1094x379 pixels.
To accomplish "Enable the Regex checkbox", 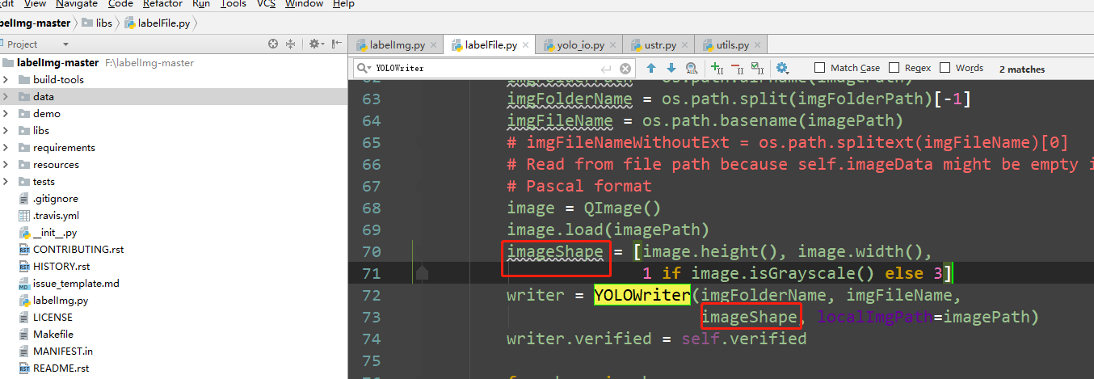I will pos(894,69).
